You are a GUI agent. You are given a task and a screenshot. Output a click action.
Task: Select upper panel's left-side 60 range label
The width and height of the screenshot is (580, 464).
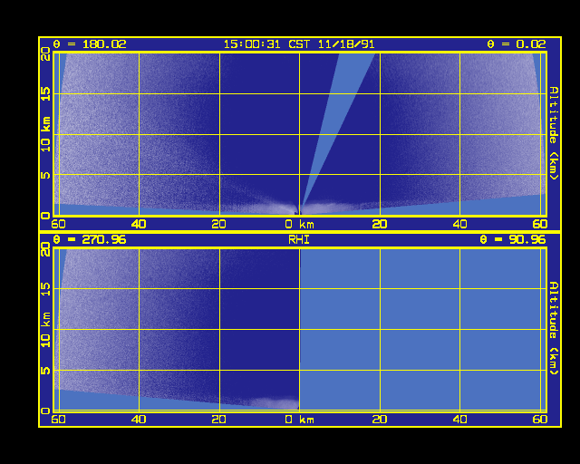(58, 224)
